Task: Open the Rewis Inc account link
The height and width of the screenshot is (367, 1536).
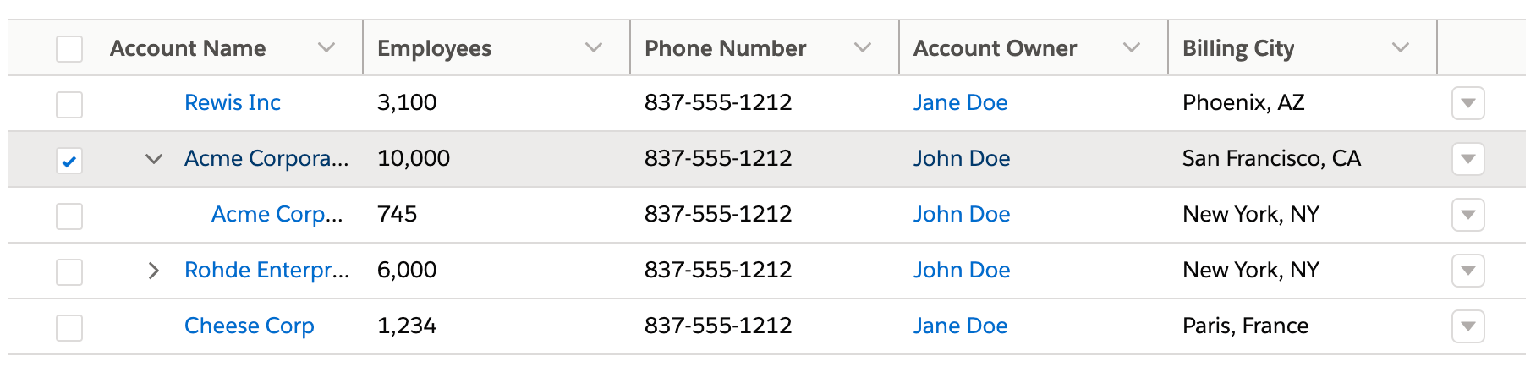Action: [233, 103]
